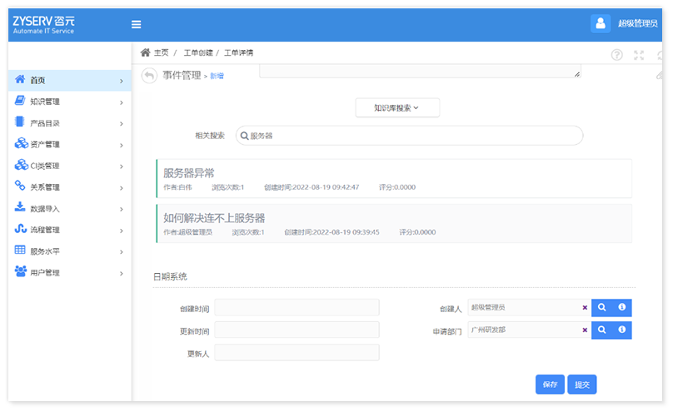The image size is (673, 412).
Task: Expand the 数据导入 chevron
Action: tap(122, 209)
